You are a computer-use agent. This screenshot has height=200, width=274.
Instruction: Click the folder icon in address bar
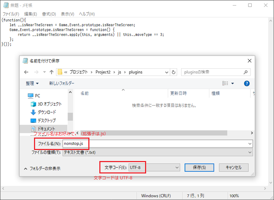(x=60, y=72)
